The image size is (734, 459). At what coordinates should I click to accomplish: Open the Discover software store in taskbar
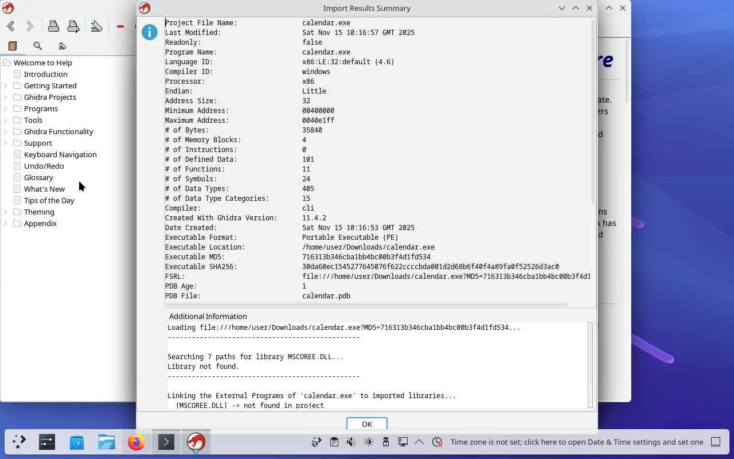tap(77, 442)
